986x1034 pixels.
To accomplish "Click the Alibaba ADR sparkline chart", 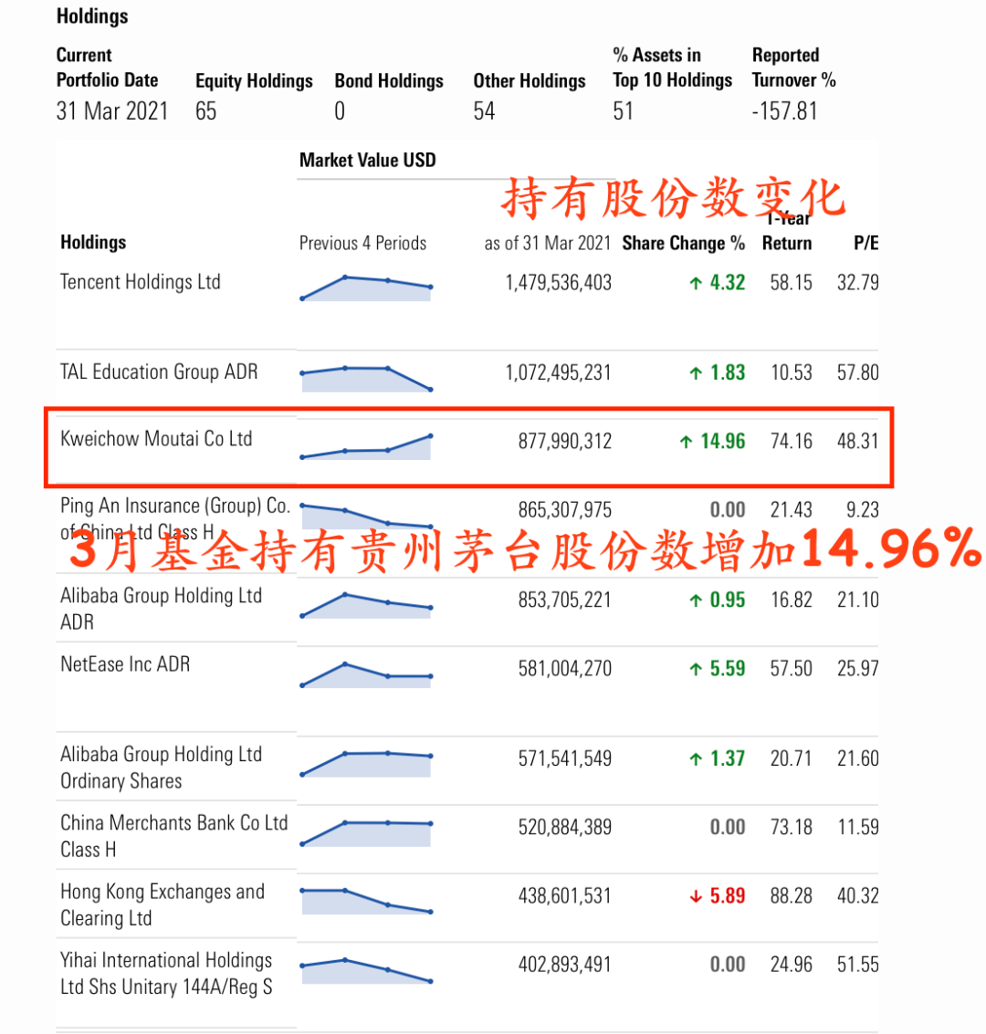I will pos(366,605).
